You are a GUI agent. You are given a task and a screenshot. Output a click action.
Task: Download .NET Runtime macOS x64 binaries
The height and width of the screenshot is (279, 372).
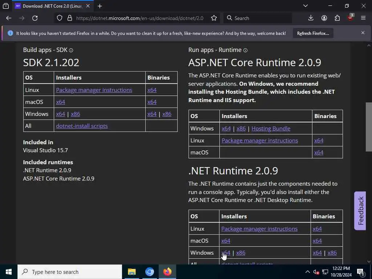(x=317, y=241)
